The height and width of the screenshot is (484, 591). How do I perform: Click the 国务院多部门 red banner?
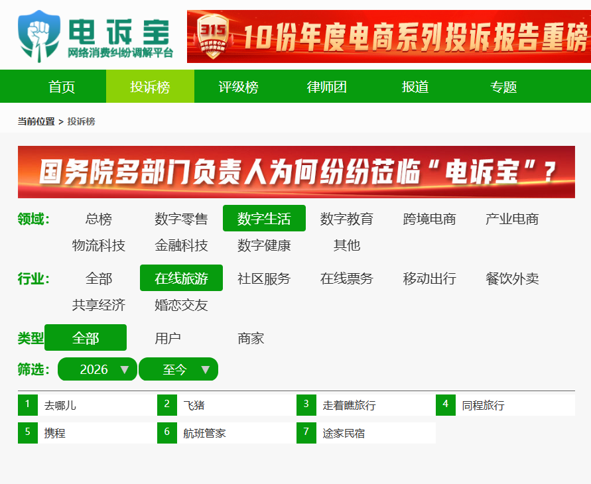296,172
